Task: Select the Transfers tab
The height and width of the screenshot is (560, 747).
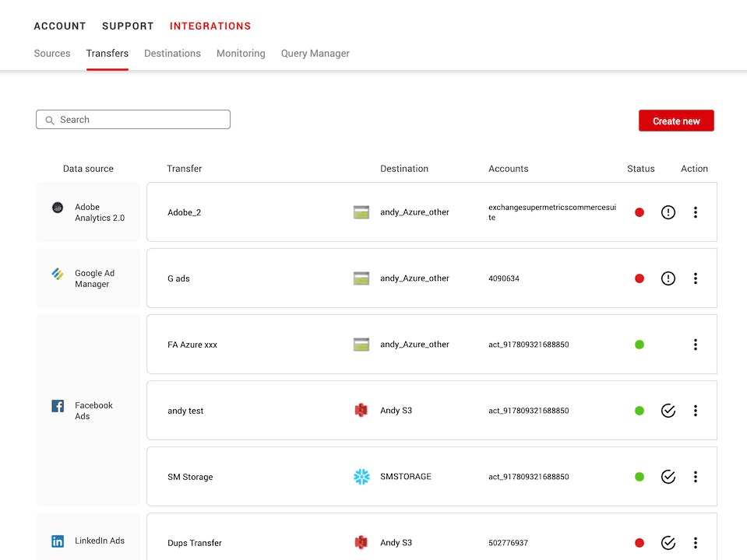Action: click(107, 54)
